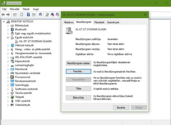Expand the Szoftveres eszközök category
This screenshot has height=125, width=171.
tap(8, 89)
